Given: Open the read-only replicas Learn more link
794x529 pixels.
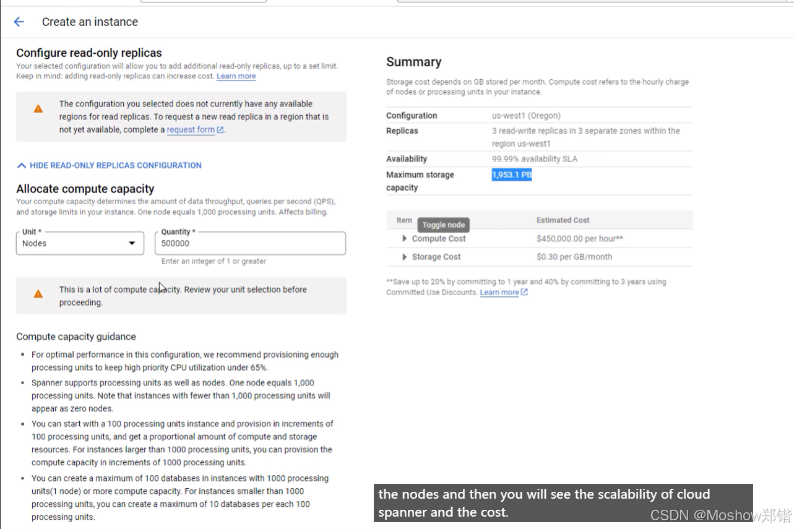Looking at the screenshot, I should click(x=236, y=75).
